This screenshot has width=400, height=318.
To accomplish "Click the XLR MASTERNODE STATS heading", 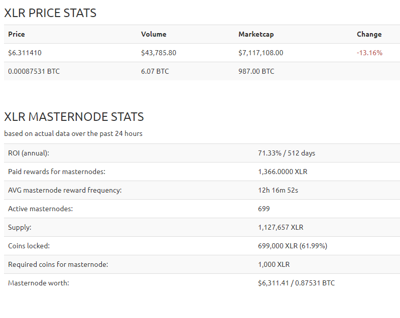I will (74, 117).
